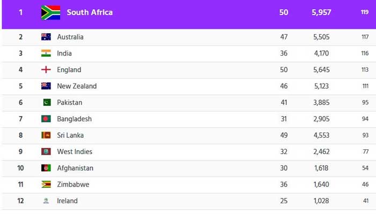The width and height of the screenshot is (376, 214).
Task: Click South Africa's rating value 119
Action: tap(365, 12)
